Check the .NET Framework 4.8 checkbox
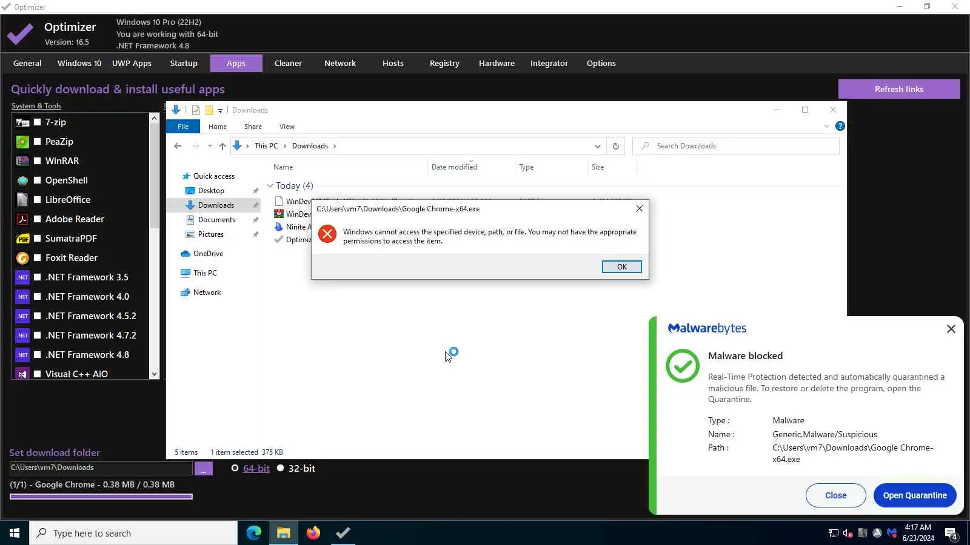Screen dimensions: 970x545 click(x=38, y=355)
